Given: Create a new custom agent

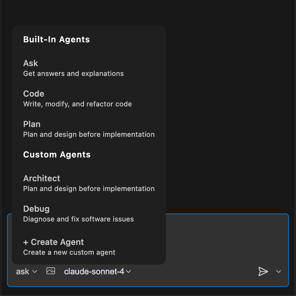Looking at the screenshot, I should click(57, 242).
